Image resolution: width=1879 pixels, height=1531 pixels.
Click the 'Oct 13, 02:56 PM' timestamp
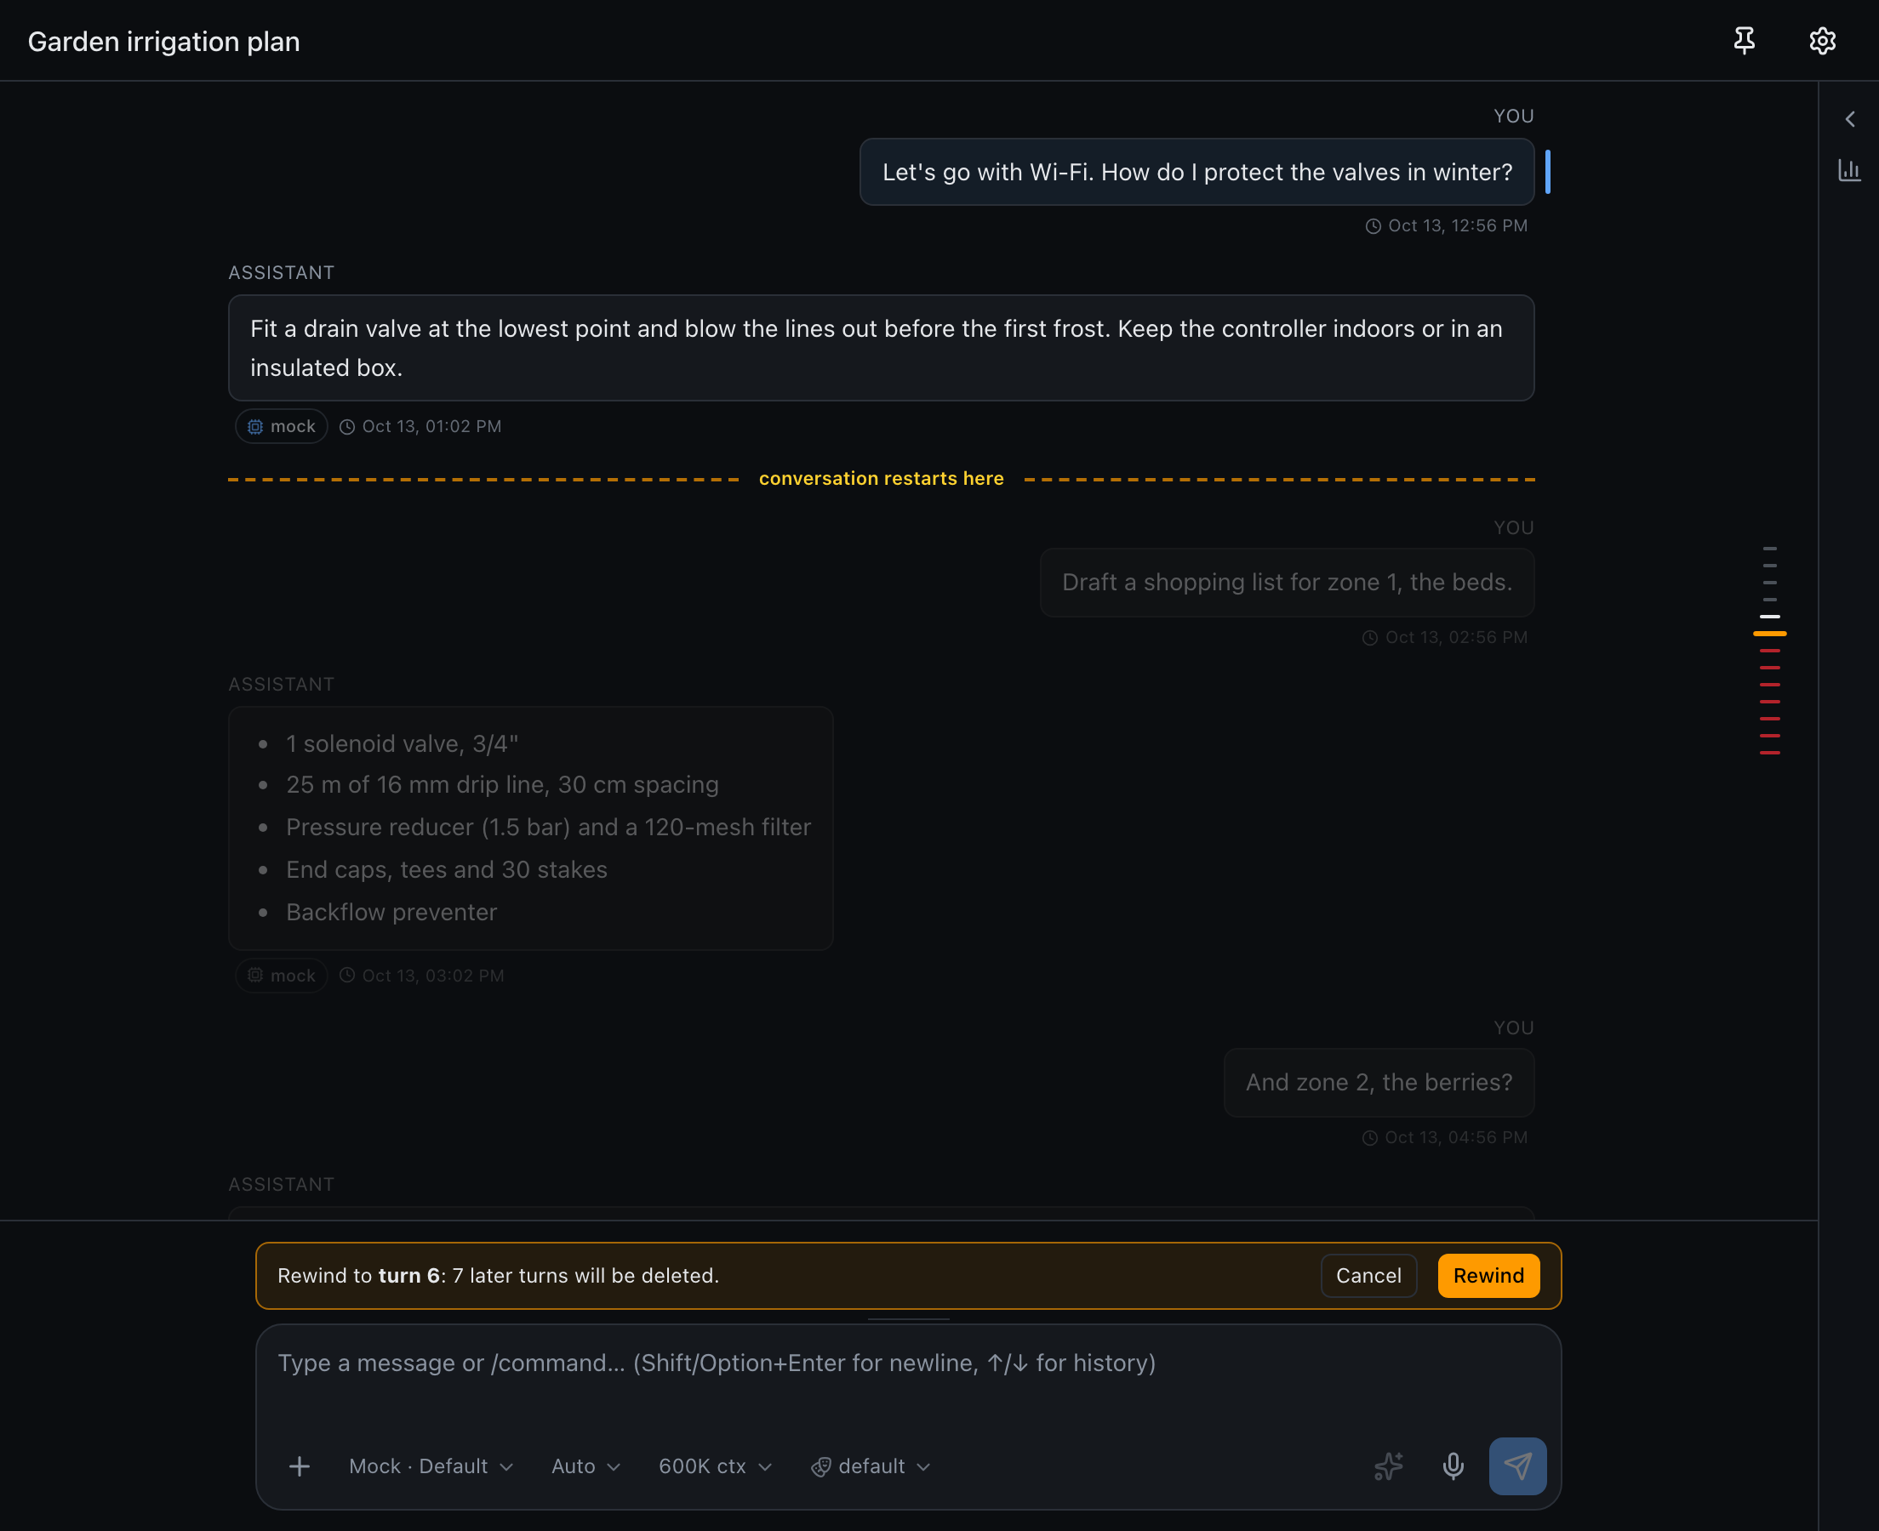pos(1445,637)
